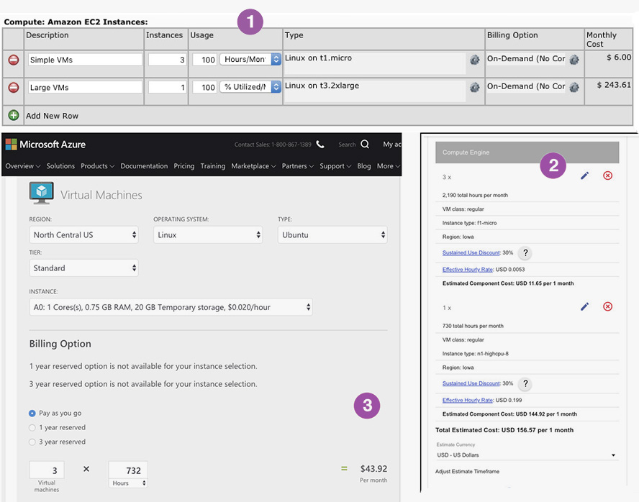Viewport: 639px width, 502px height.
Task: Open Hours/Month usage dropdown for Simple VMs
Action: click(250, 60)
